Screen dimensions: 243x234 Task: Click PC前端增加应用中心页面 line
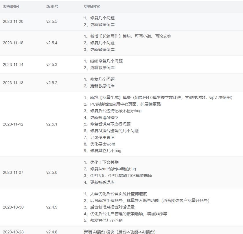click(122, 104)
